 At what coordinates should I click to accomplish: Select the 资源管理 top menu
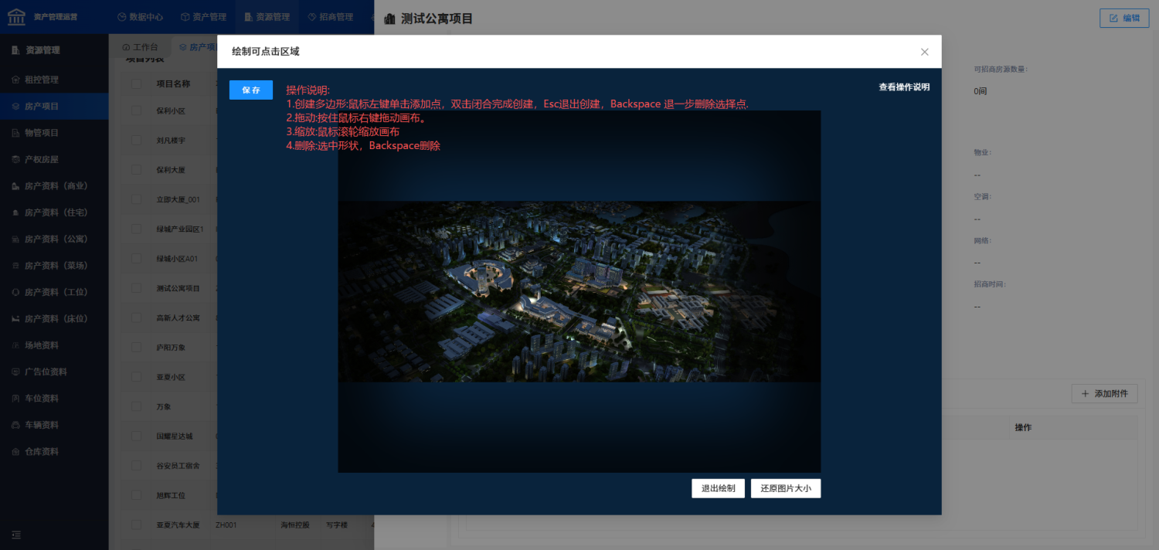click(267, 17)
